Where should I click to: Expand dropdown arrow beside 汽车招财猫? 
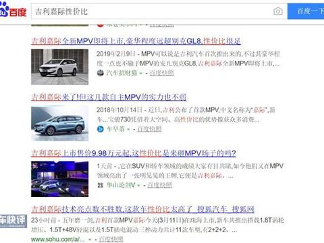pyautogui.click(x=141, y=74)
